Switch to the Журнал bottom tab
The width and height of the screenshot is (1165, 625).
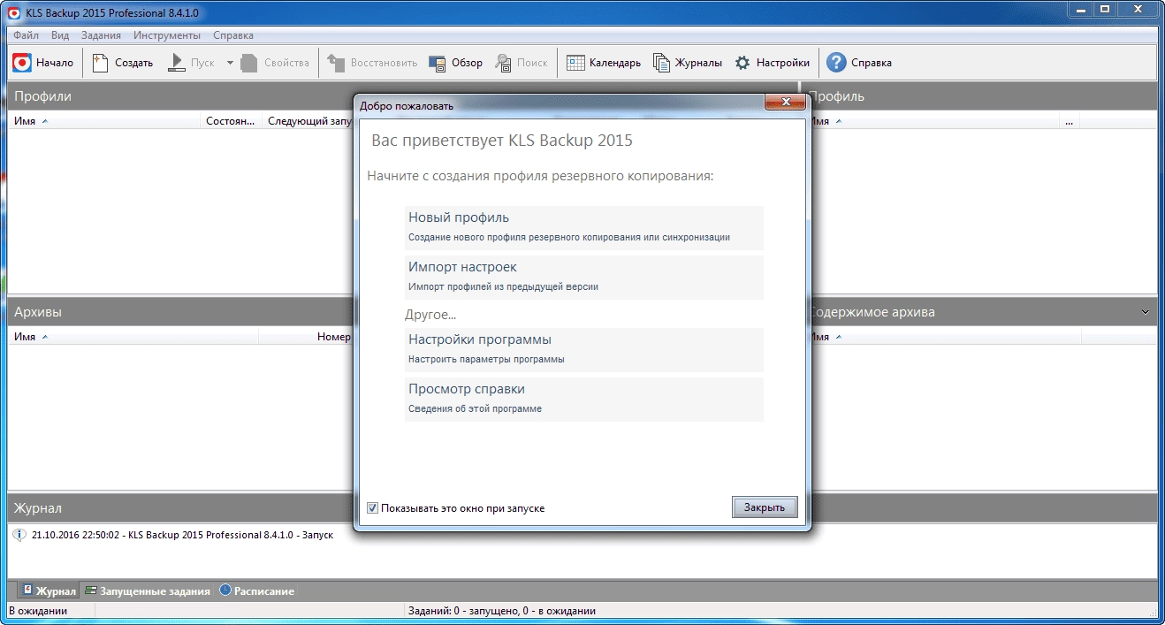click(48, 591)
